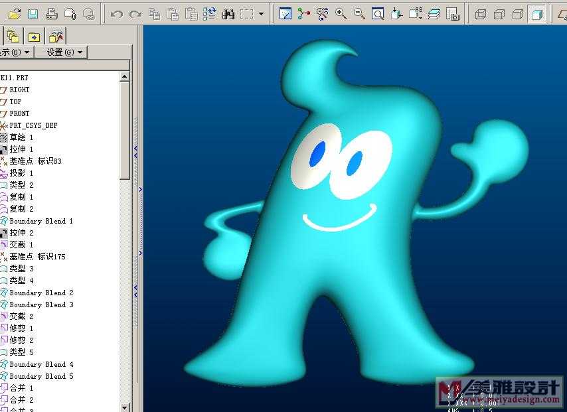The height and width of the screenshot is (412, 567).
Task: Refit model to the window
Action: (x=378, y=14)
